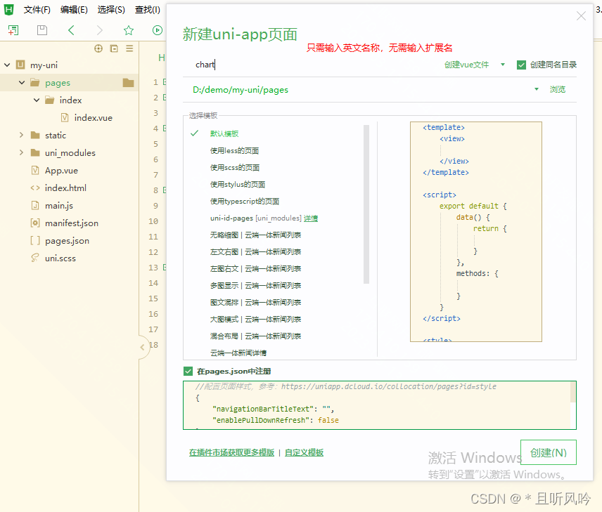Open the D:/demo/my-uni/pages path dropdown

535,89
